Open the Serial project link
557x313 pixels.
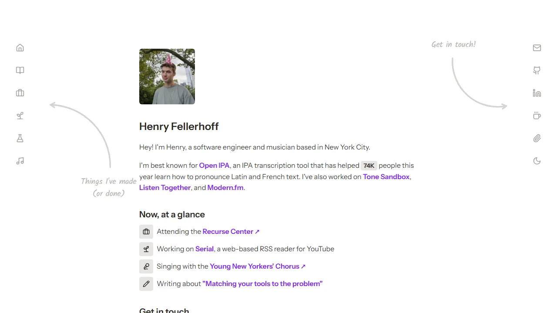(204, 249)
